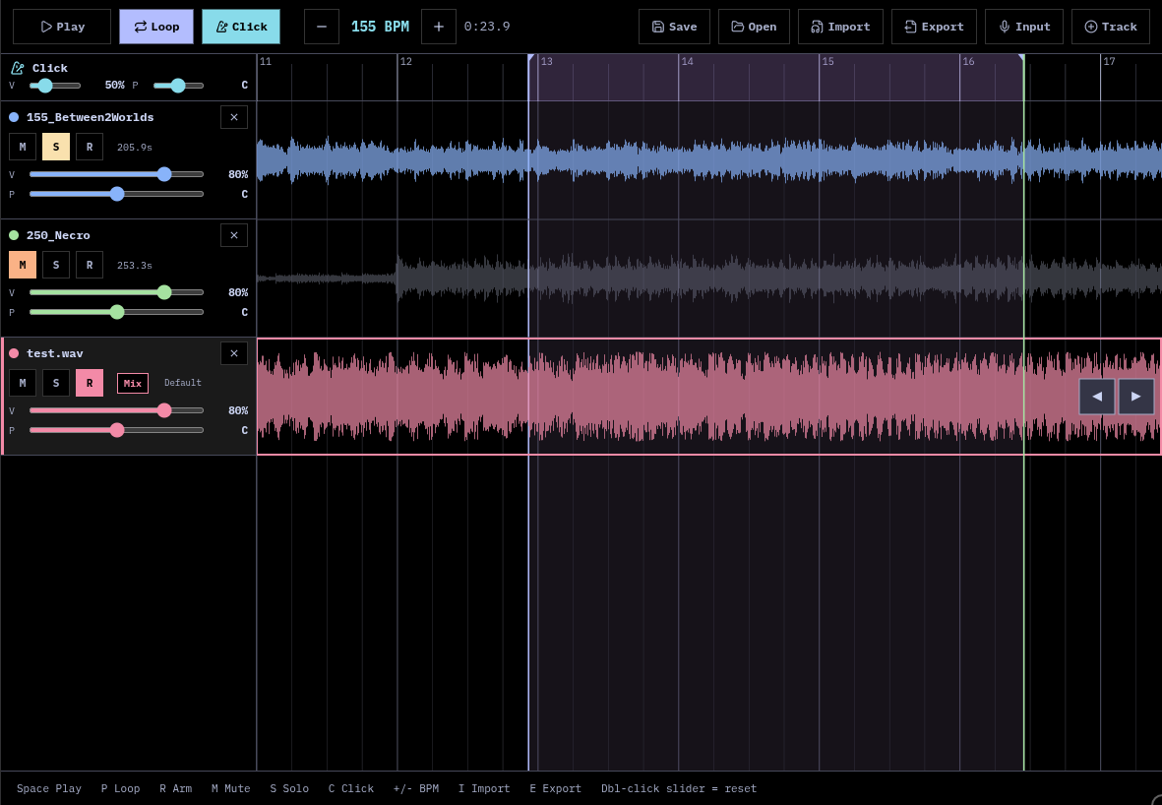Delete the 250_Necro track
The width and height of the screenshot is (1162, 805).
pyautogui.click(x=234, y=235)
